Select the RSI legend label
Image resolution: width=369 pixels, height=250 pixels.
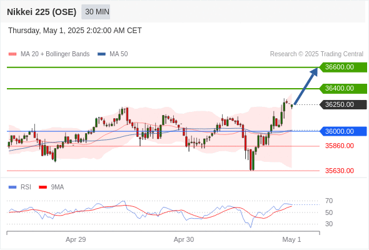pyautogui.click(x=26, y=187)
